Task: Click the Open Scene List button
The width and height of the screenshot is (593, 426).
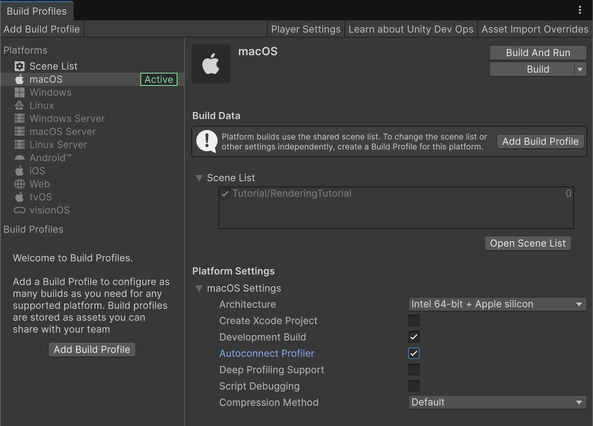Action: pos(528,243)
